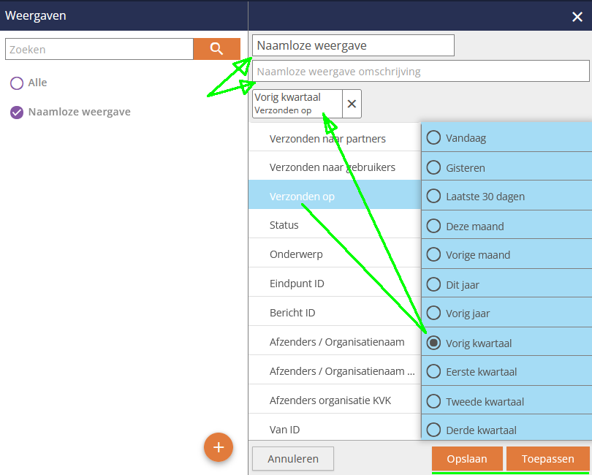The image size is (592, 475).
Task: Click the weergave omschrijving description field
Action: [420, 72]
